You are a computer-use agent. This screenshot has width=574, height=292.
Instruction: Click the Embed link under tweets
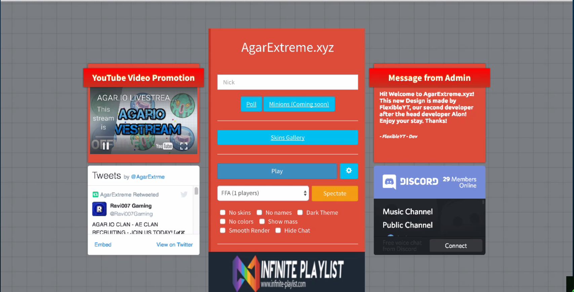(x=103, y=245)
